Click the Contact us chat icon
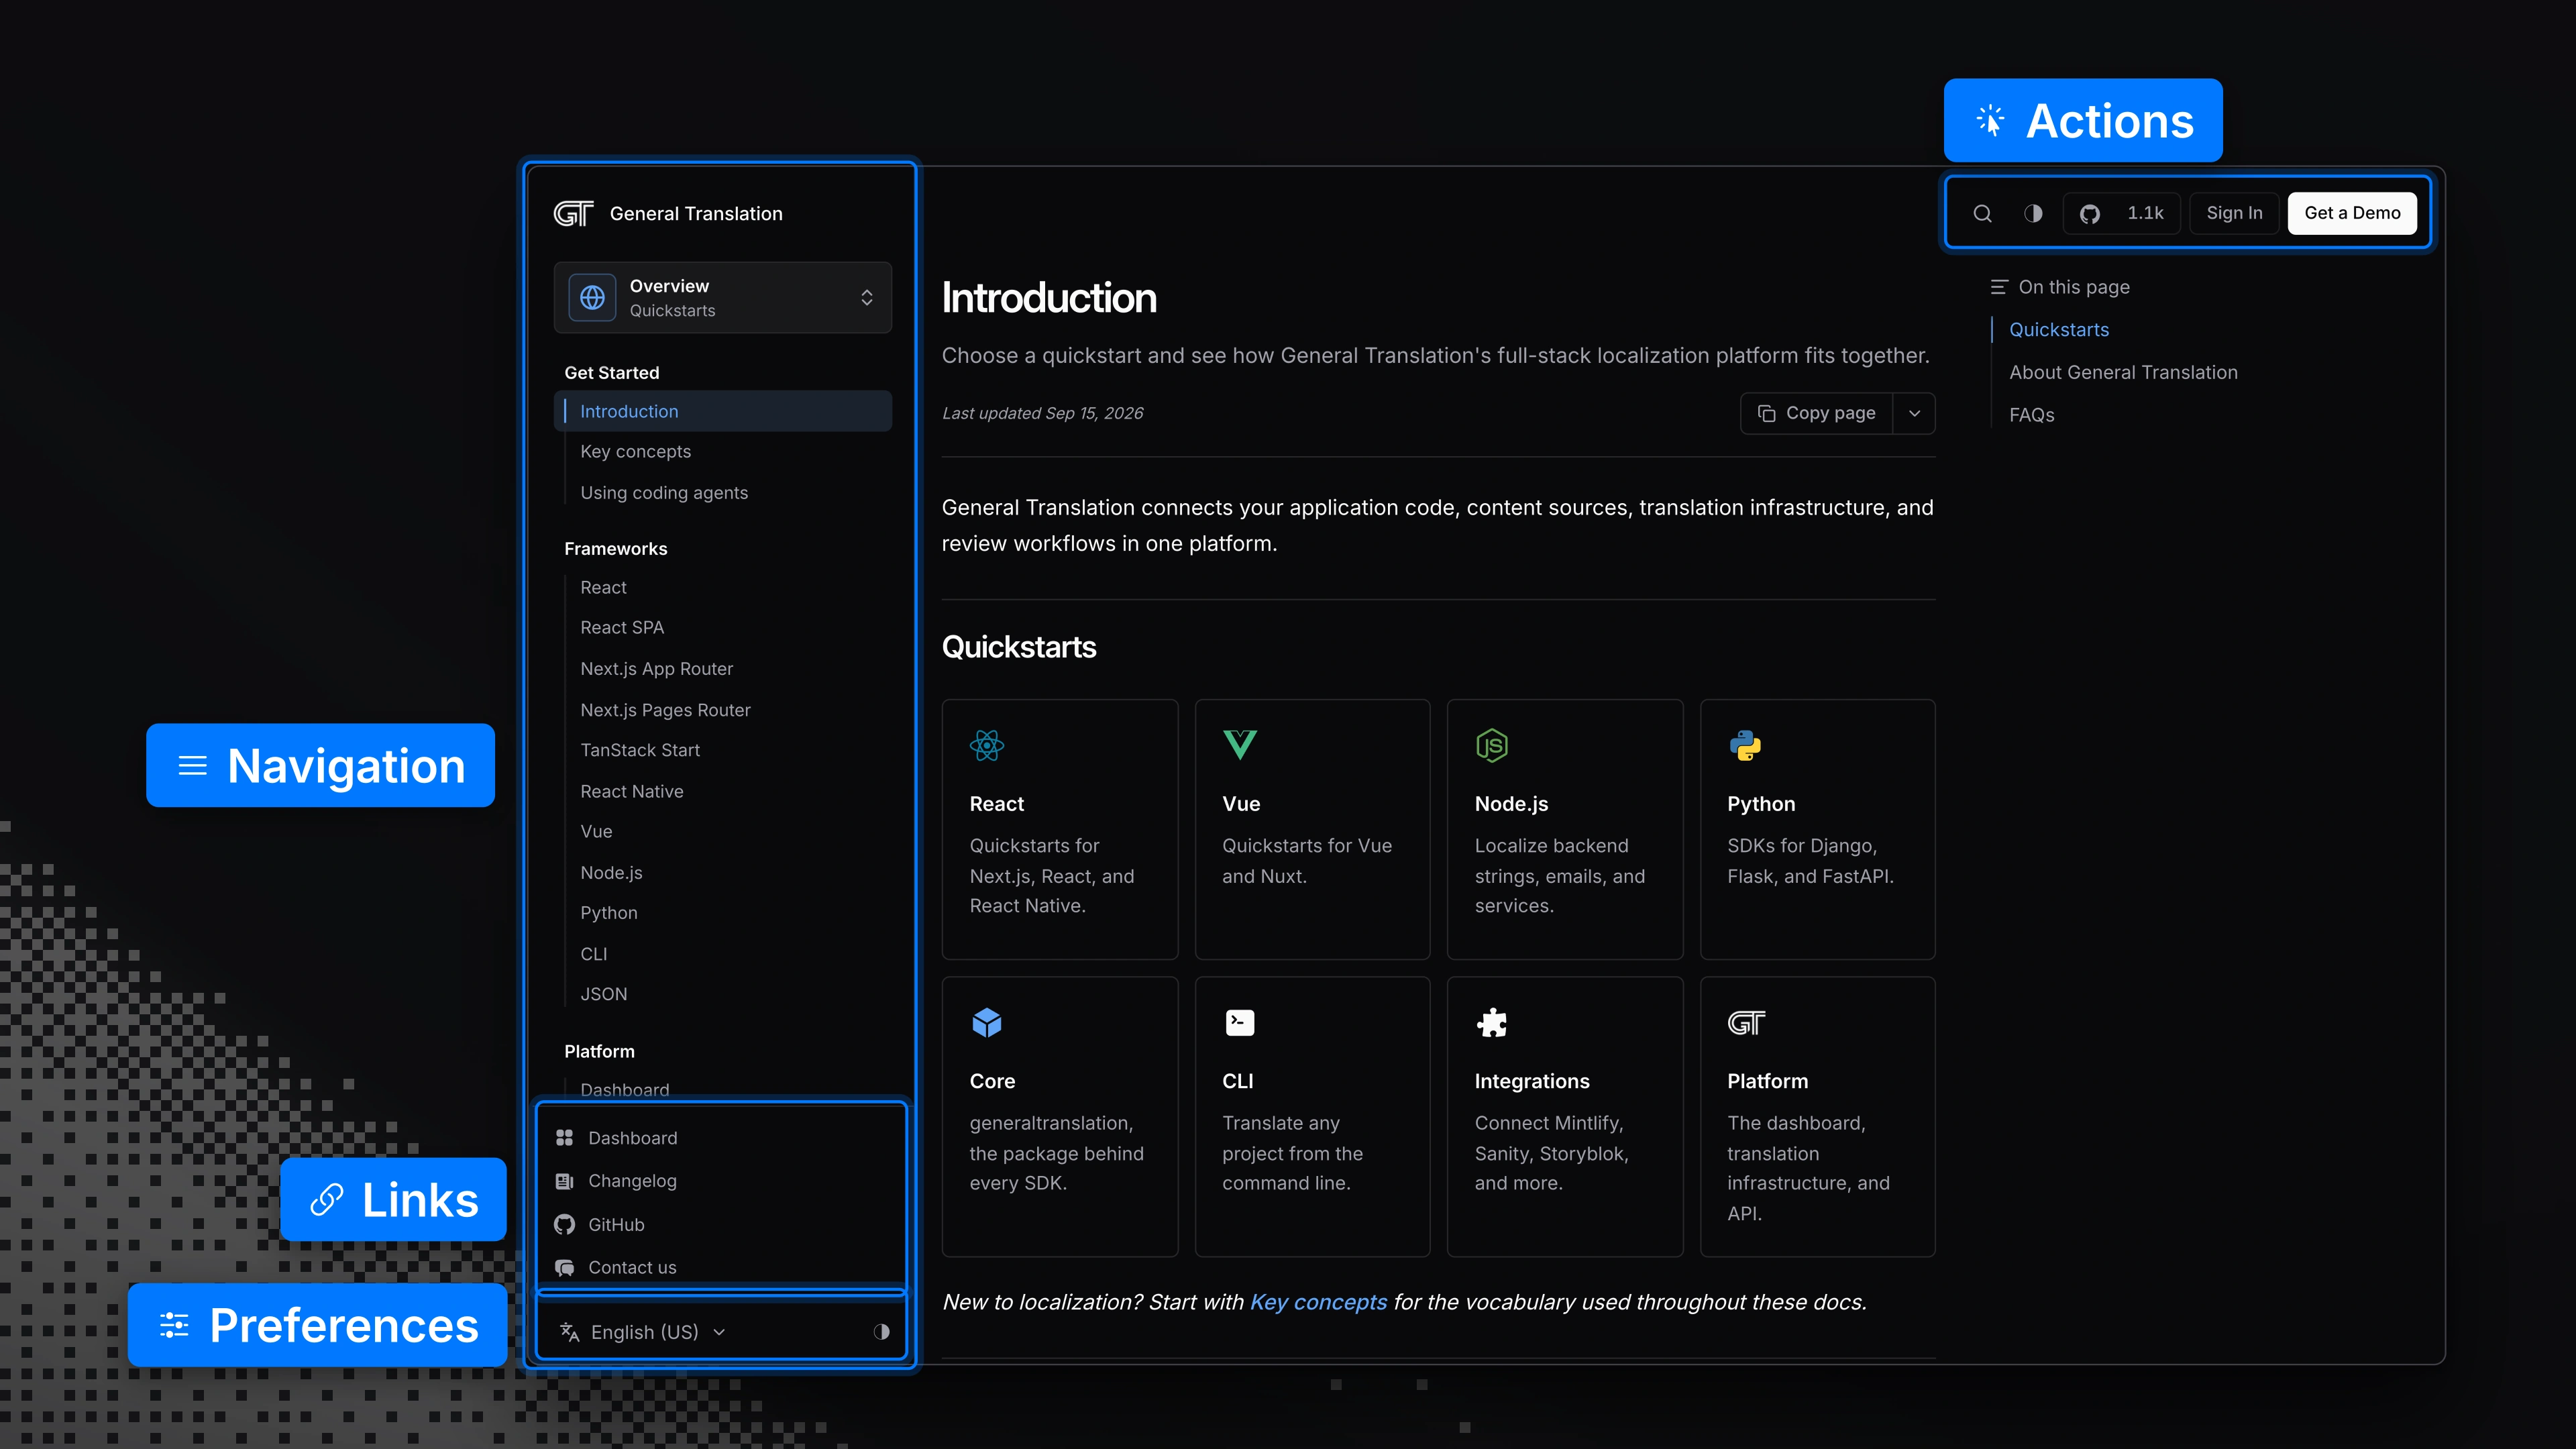 click(x=565, y=1268)
